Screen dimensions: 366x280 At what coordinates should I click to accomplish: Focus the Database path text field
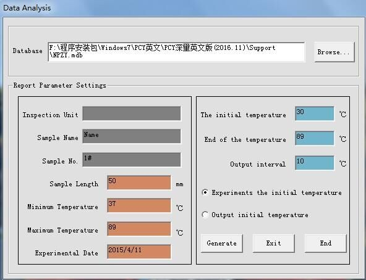coord(176,52)
